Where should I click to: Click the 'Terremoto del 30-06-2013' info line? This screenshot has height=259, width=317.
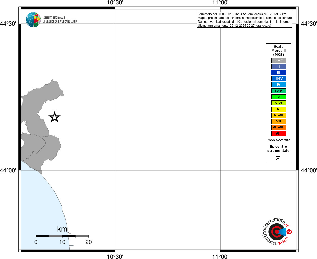242,14
